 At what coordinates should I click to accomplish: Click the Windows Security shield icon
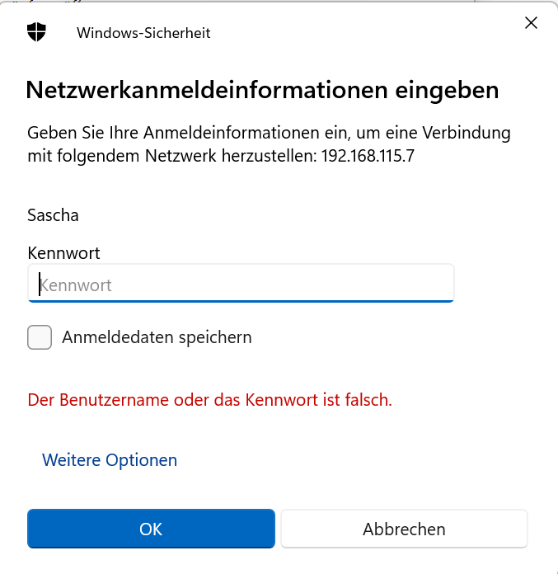(x=36, y=32)
